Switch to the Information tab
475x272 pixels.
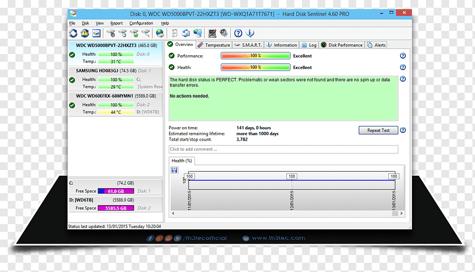(282, 45)
